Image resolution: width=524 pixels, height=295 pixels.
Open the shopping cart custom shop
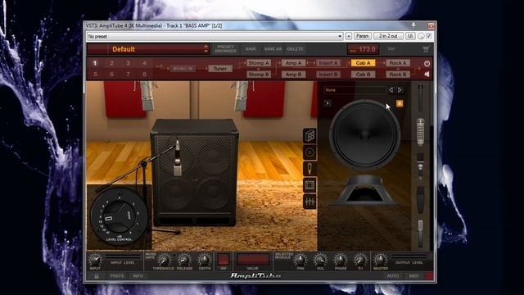point(426,49)
